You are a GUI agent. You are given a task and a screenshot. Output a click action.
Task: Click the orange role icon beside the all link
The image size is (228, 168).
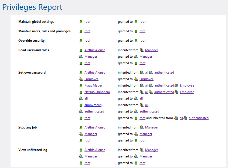(x=81, y=98)
